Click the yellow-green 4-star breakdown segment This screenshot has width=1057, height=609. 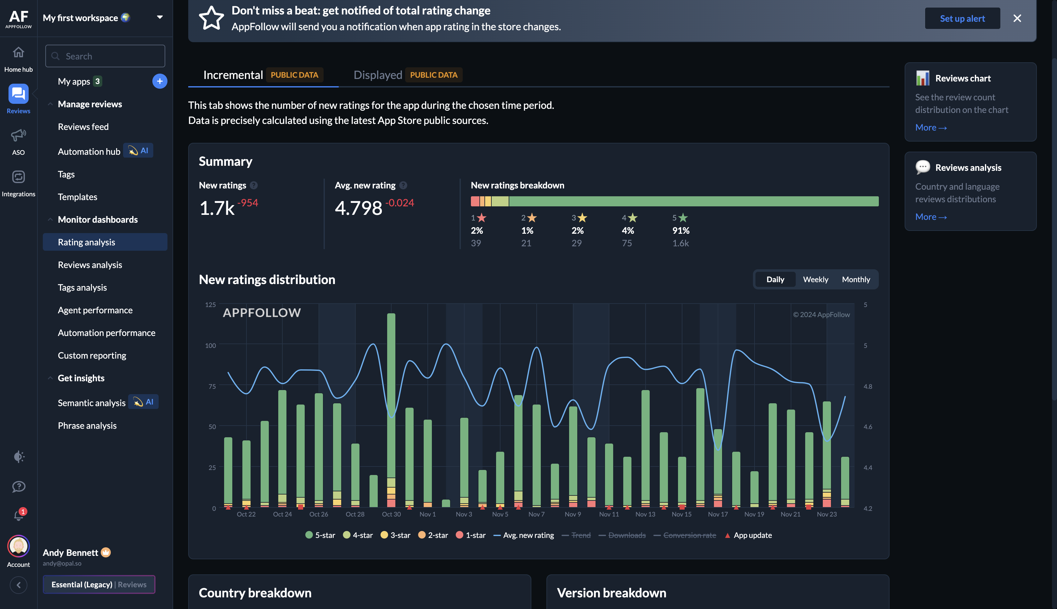point(500,202)
